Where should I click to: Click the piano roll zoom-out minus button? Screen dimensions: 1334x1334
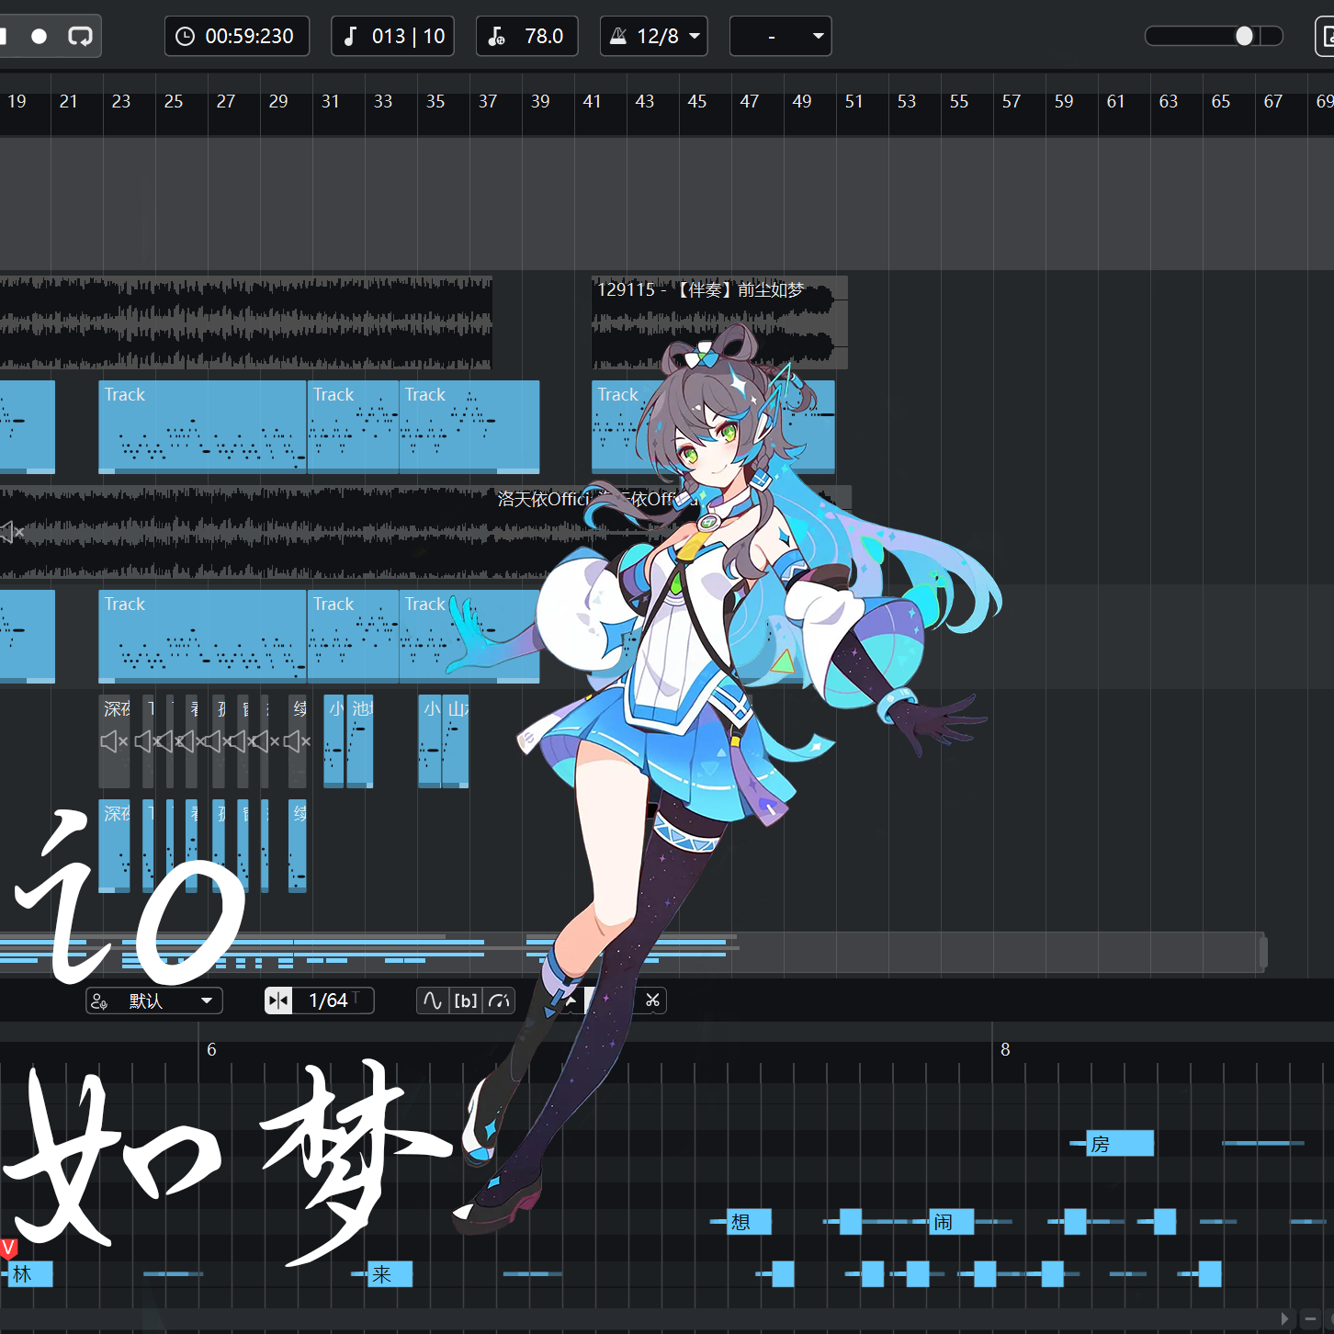tap(1311, 1319)
